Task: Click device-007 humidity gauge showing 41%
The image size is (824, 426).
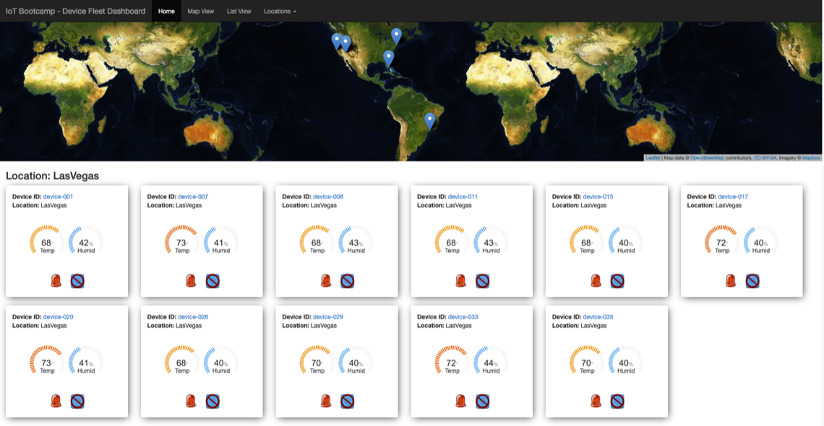Action: (x=220, y=241)
